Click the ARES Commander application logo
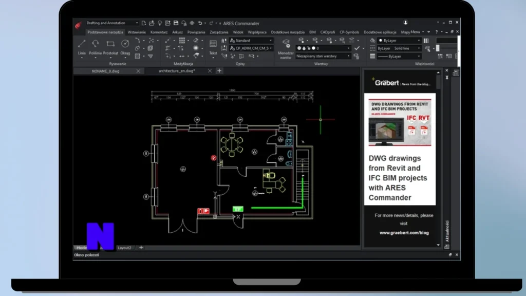Viewport: 526px width, 296px height. 79,25
